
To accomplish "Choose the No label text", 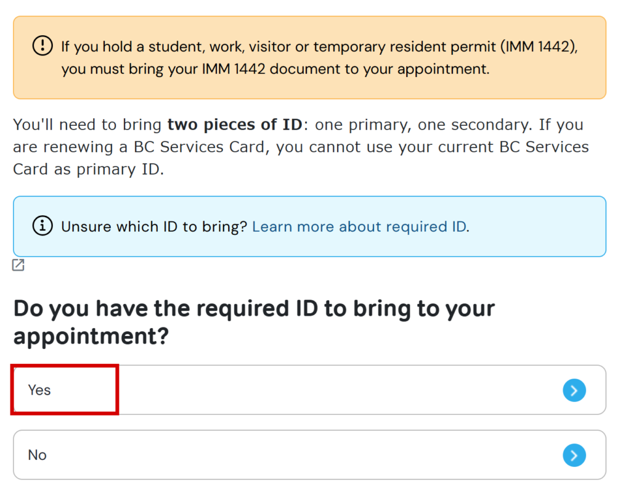I will (x=37, y=454).
